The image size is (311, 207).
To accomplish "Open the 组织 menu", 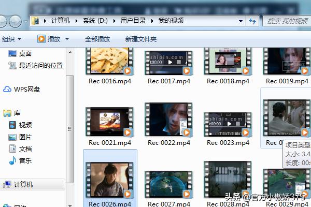I will tap(11, 39).
